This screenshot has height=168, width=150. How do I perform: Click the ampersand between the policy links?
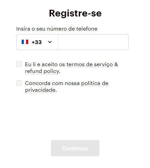coord(116,65)
